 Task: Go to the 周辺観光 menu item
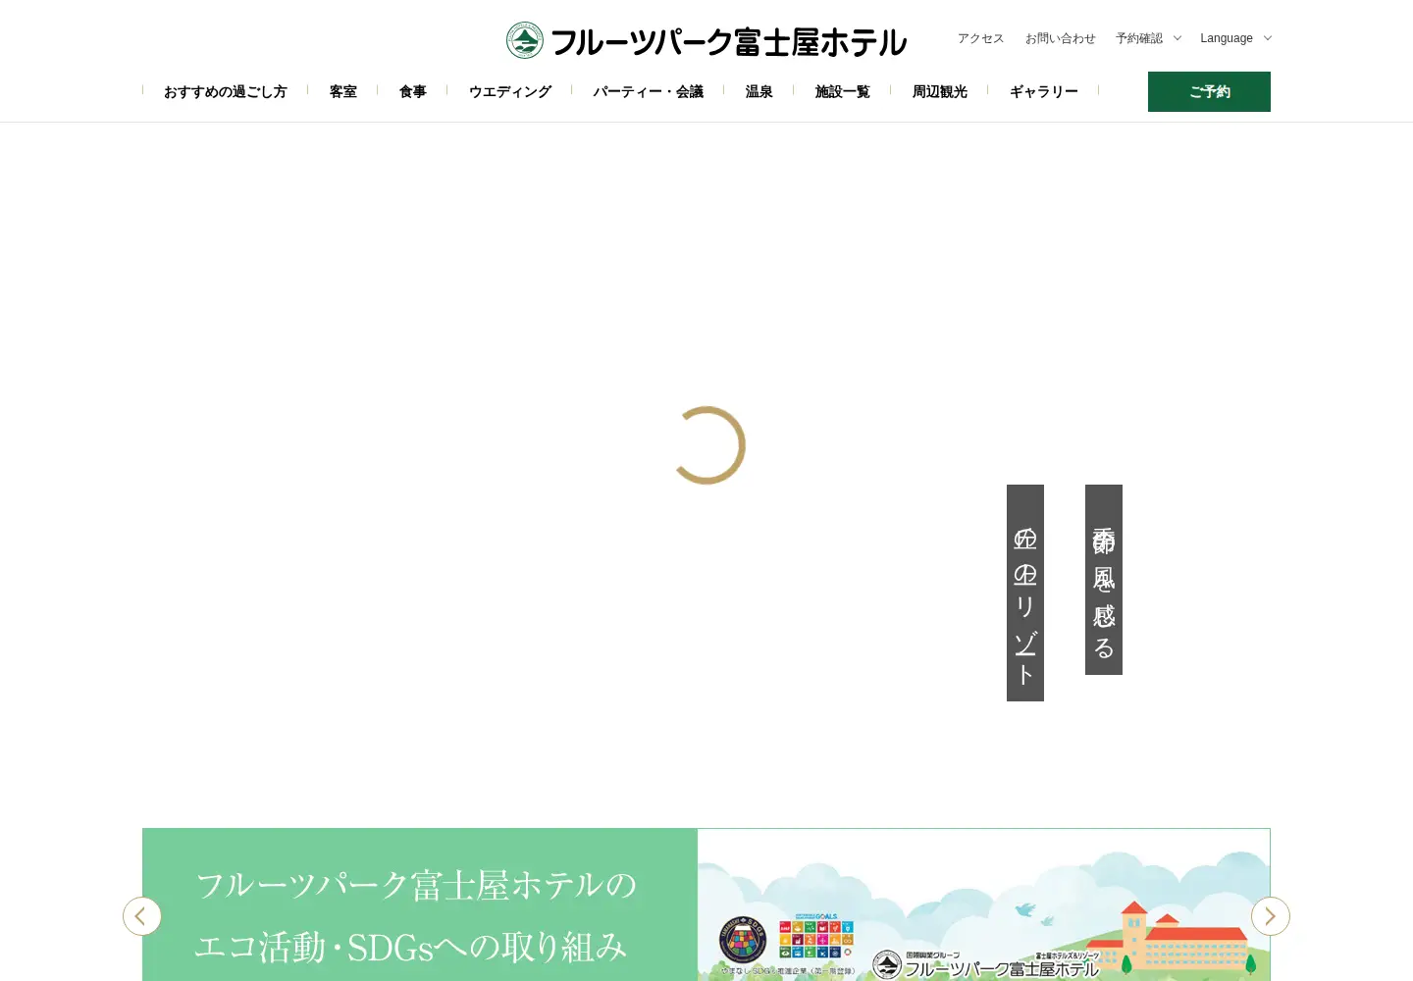click(940, 91)
